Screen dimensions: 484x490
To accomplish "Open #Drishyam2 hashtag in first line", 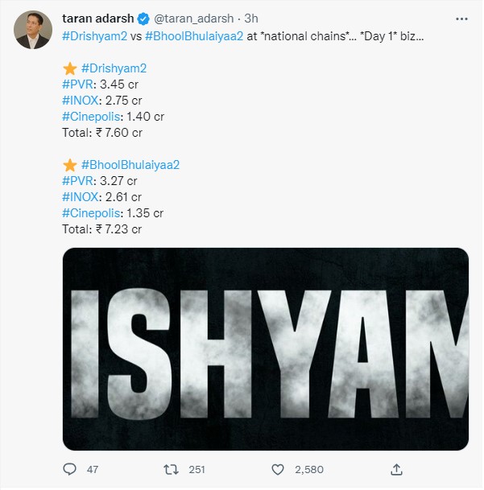I will click(94, 36).
